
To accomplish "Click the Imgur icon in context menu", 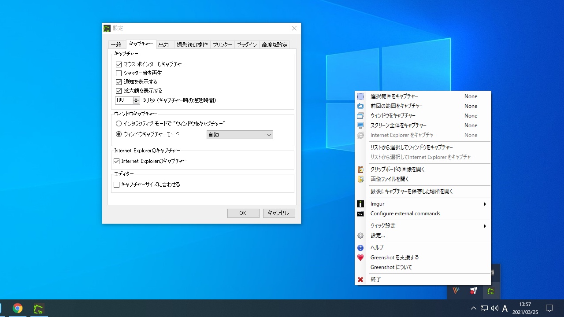I will tap(360, 204).
